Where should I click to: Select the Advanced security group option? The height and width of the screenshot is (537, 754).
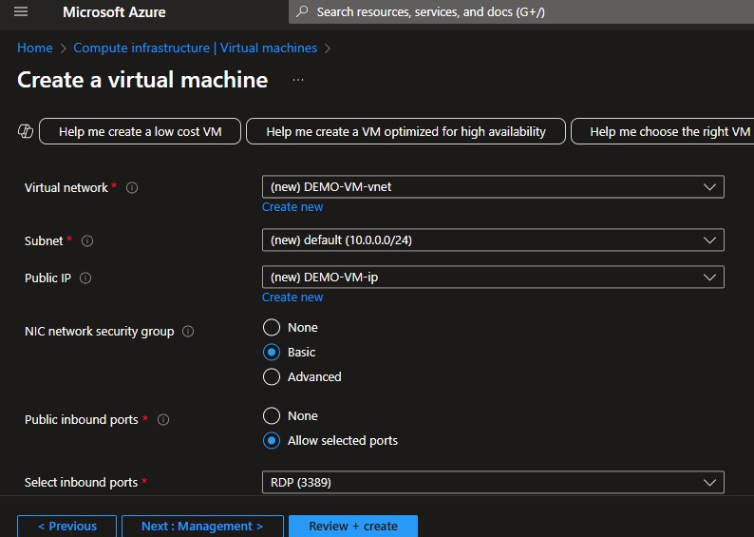coord(272,377)
